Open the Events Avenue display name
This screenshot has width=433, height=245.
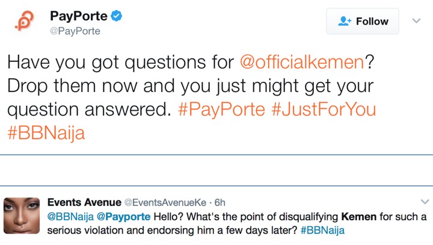(84, 202)
